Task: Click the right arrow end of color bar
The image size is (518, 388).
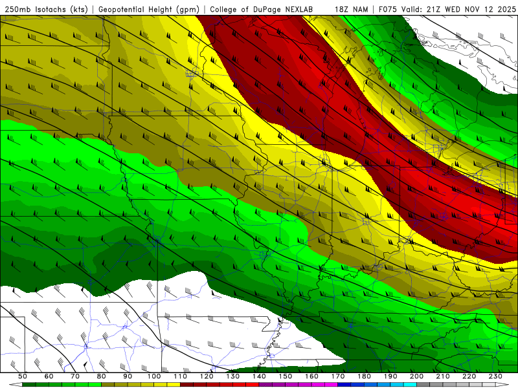Action: pos(502,384)
